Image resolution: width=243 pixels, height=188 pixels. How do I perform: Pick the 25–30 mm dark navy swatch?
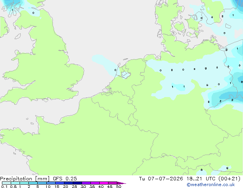point(77,183)
